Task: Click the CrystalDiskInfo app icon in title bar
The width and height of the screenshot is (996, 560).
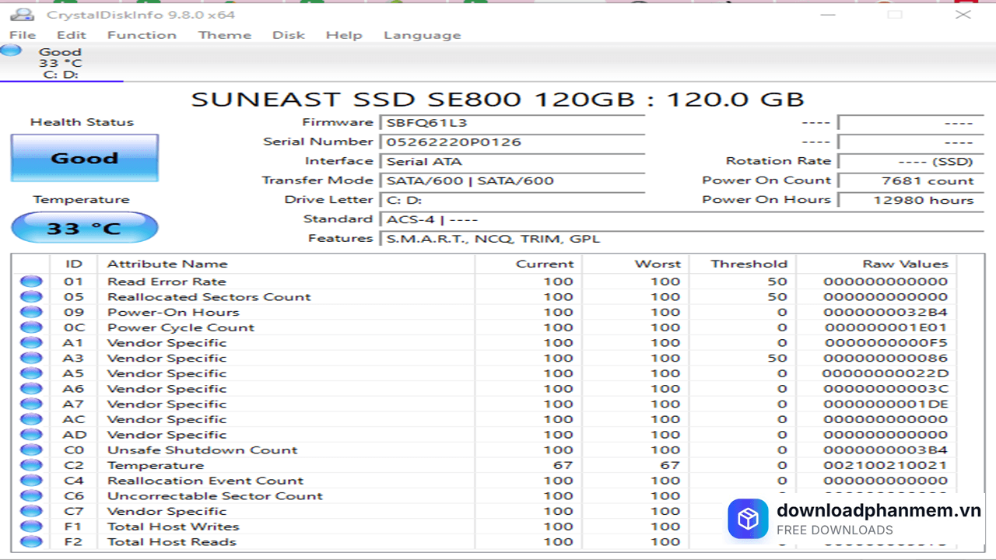Action: pyautogui.click(x=22, y=14)
